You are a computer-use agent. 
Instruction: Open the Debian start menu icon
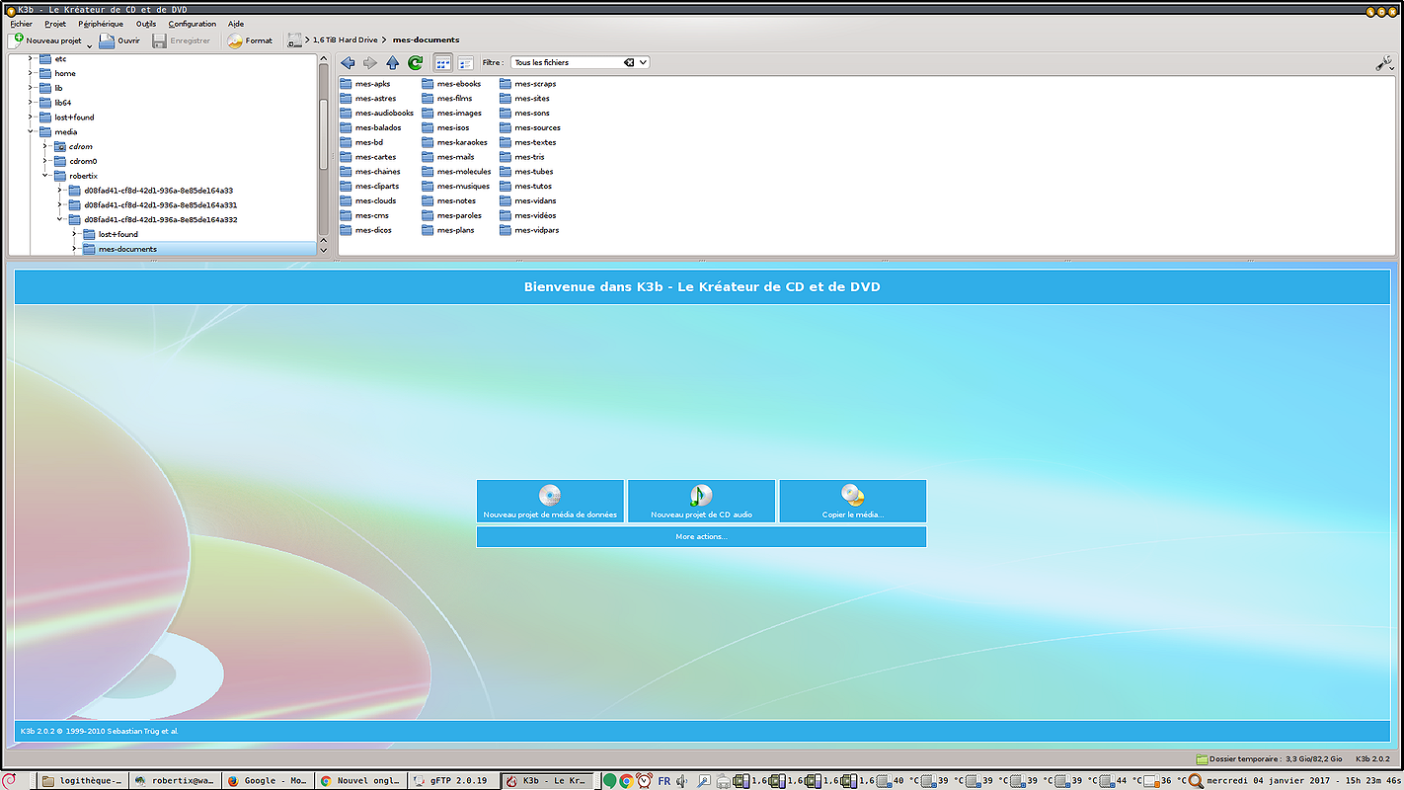coord(11,780)
